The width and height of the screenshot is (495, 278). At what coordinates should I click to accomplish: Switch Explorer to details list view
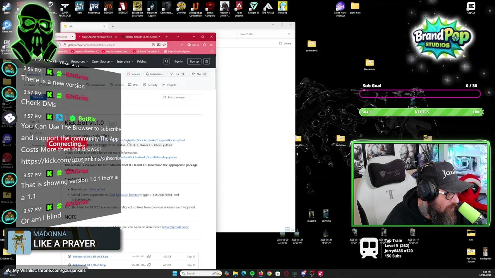[287, 230]
